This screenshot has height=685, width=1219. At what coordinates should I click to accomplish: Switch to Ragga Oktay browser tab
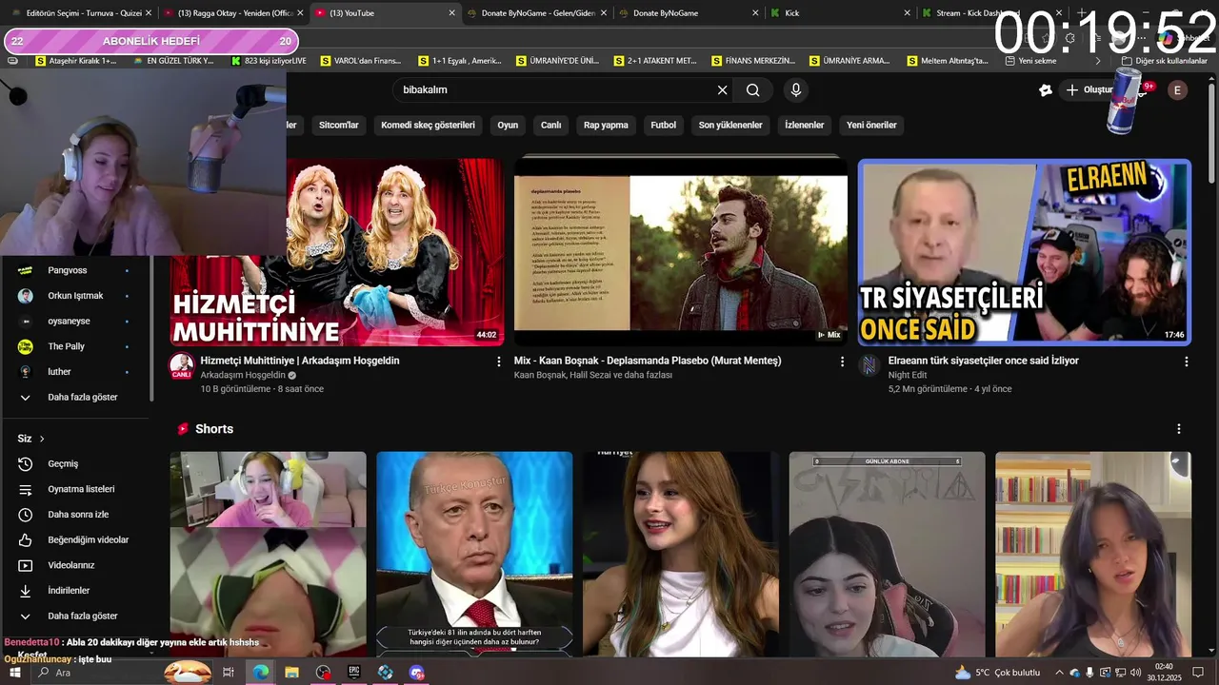[x=232, y=13]
